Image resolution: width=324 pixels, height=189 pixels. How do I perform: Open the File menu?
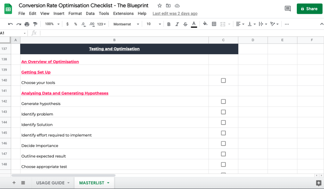point(22,13)
